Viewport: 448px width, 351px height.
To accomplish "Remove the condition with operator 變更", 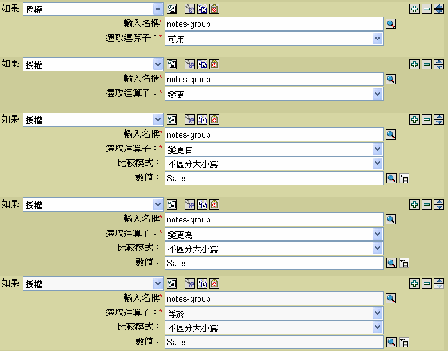I will [x=427, y=65].
